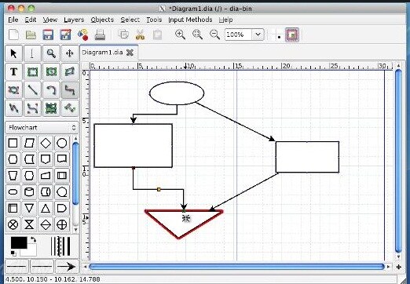Select the Bezier line tool
The width and height of the screenshot is (410, 284).
pyautogui.click(x=32, y=108)
